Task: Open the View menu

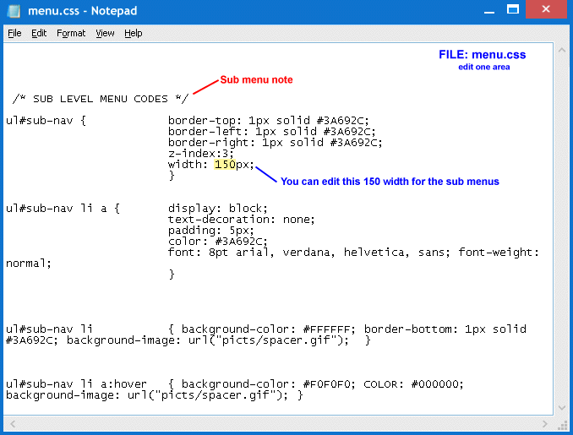Action: [x=105, y=33]
